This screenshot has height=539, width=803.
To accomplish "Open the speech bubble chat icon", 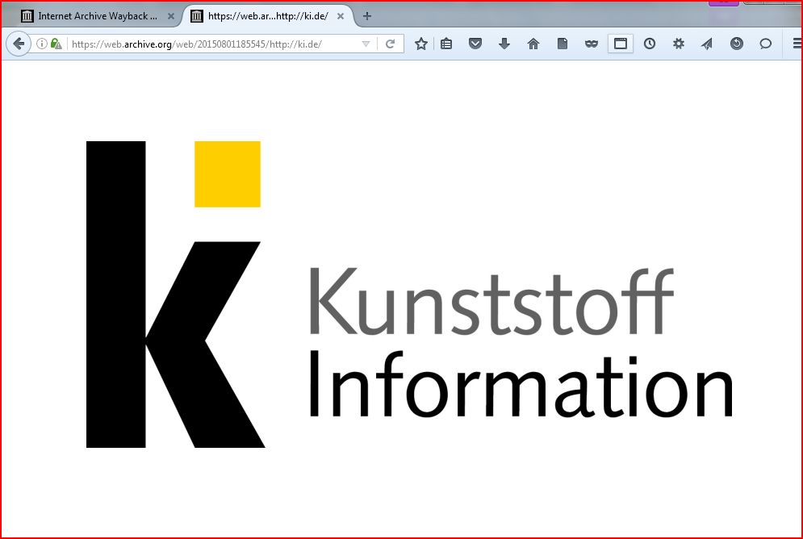I will point(766,44).
